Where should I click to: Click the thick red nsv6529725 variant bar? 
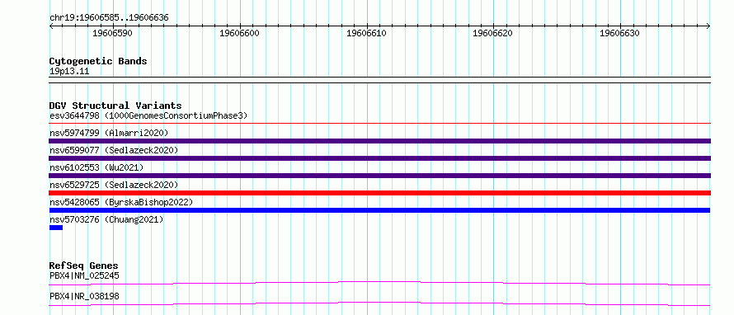click(x=379, y=193)
